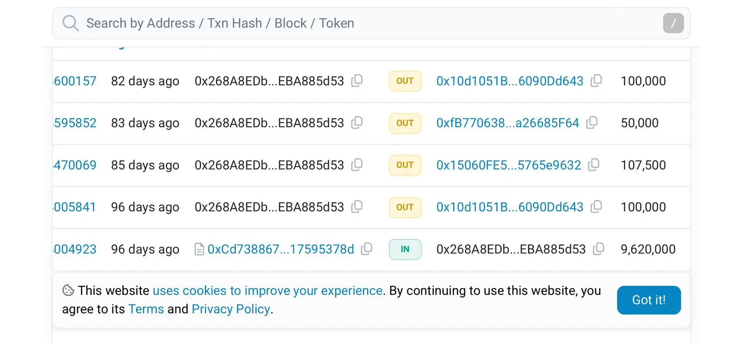The image size is (743, 343).
Task: Click the search magnifier icon
Action: tap(70, 23)
